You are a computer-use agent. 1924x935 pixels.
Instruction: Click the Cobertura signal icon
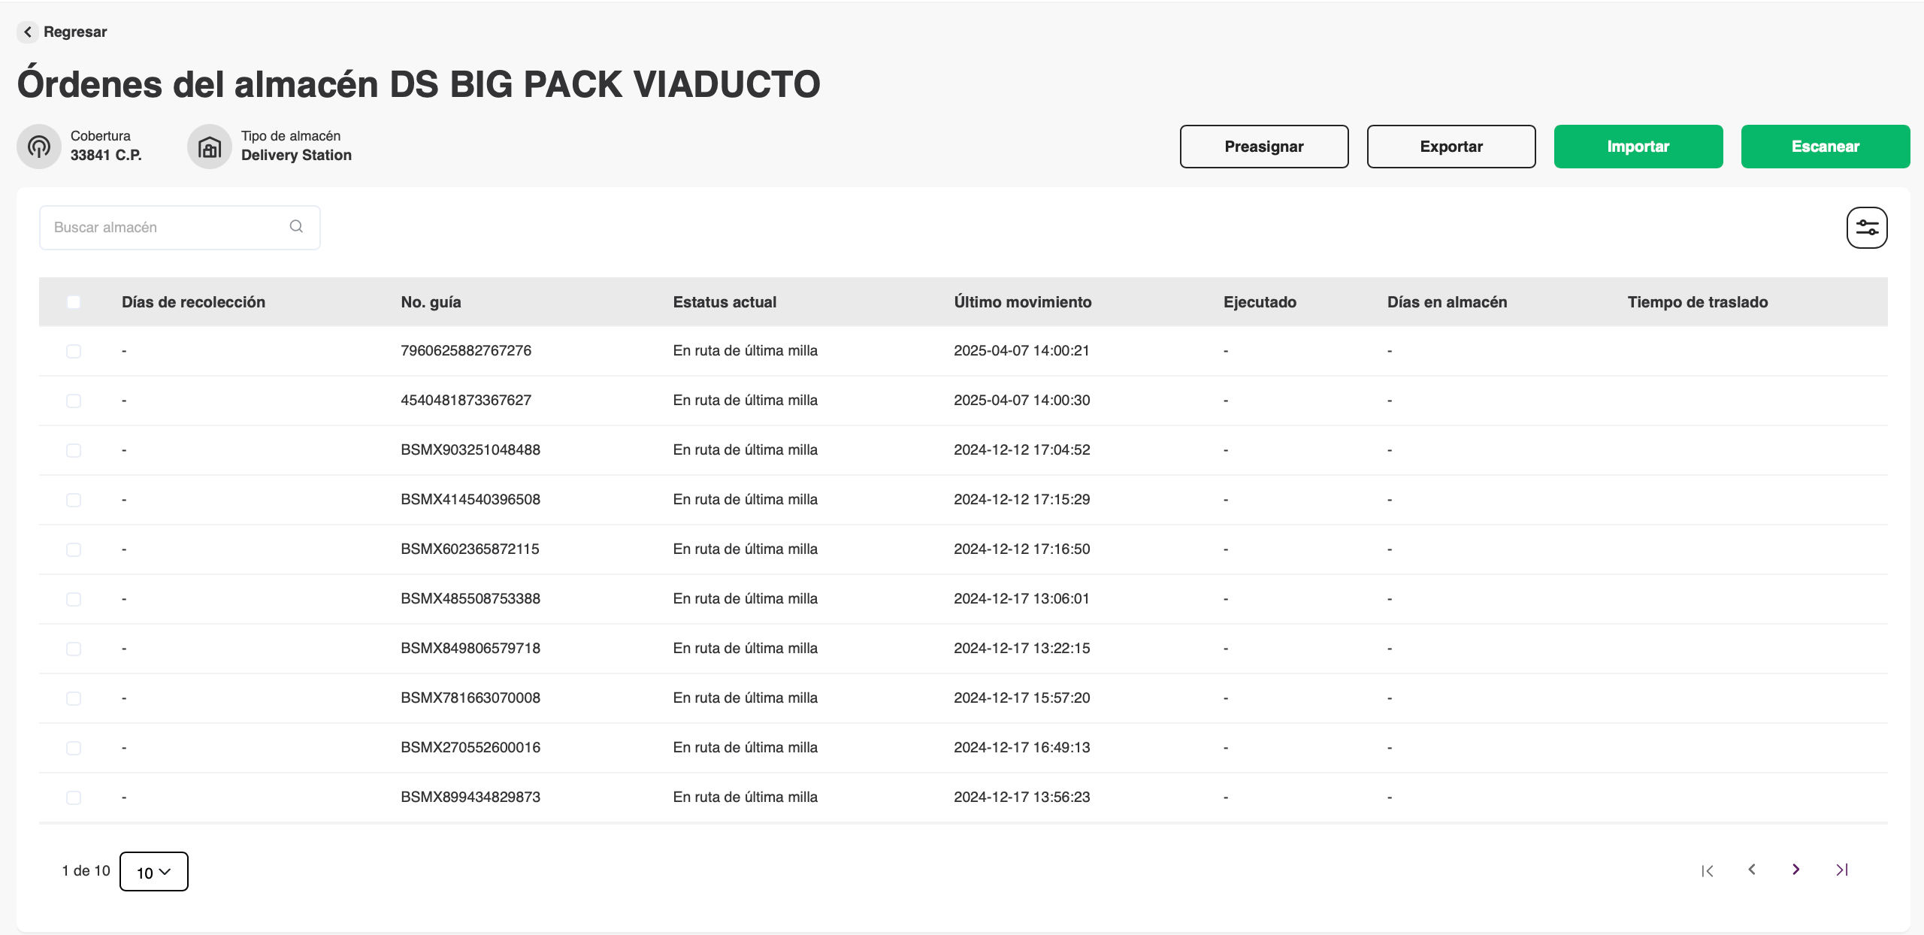pos(39,147)
